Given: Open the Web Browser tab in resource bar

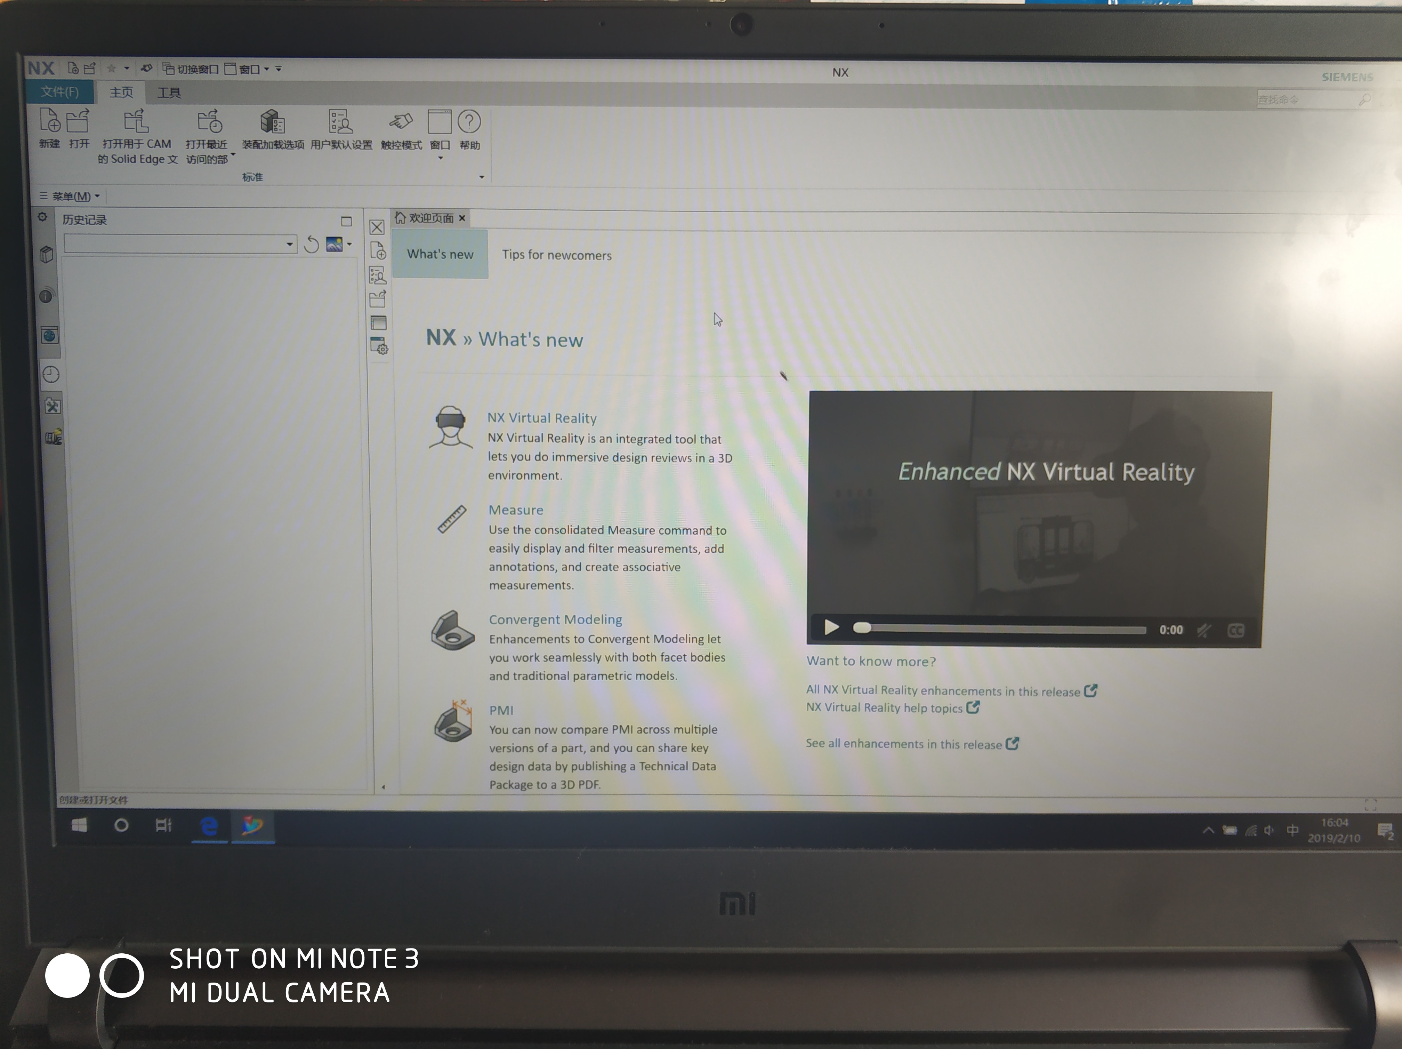Looking at the screenshot, I should point(49,335).
